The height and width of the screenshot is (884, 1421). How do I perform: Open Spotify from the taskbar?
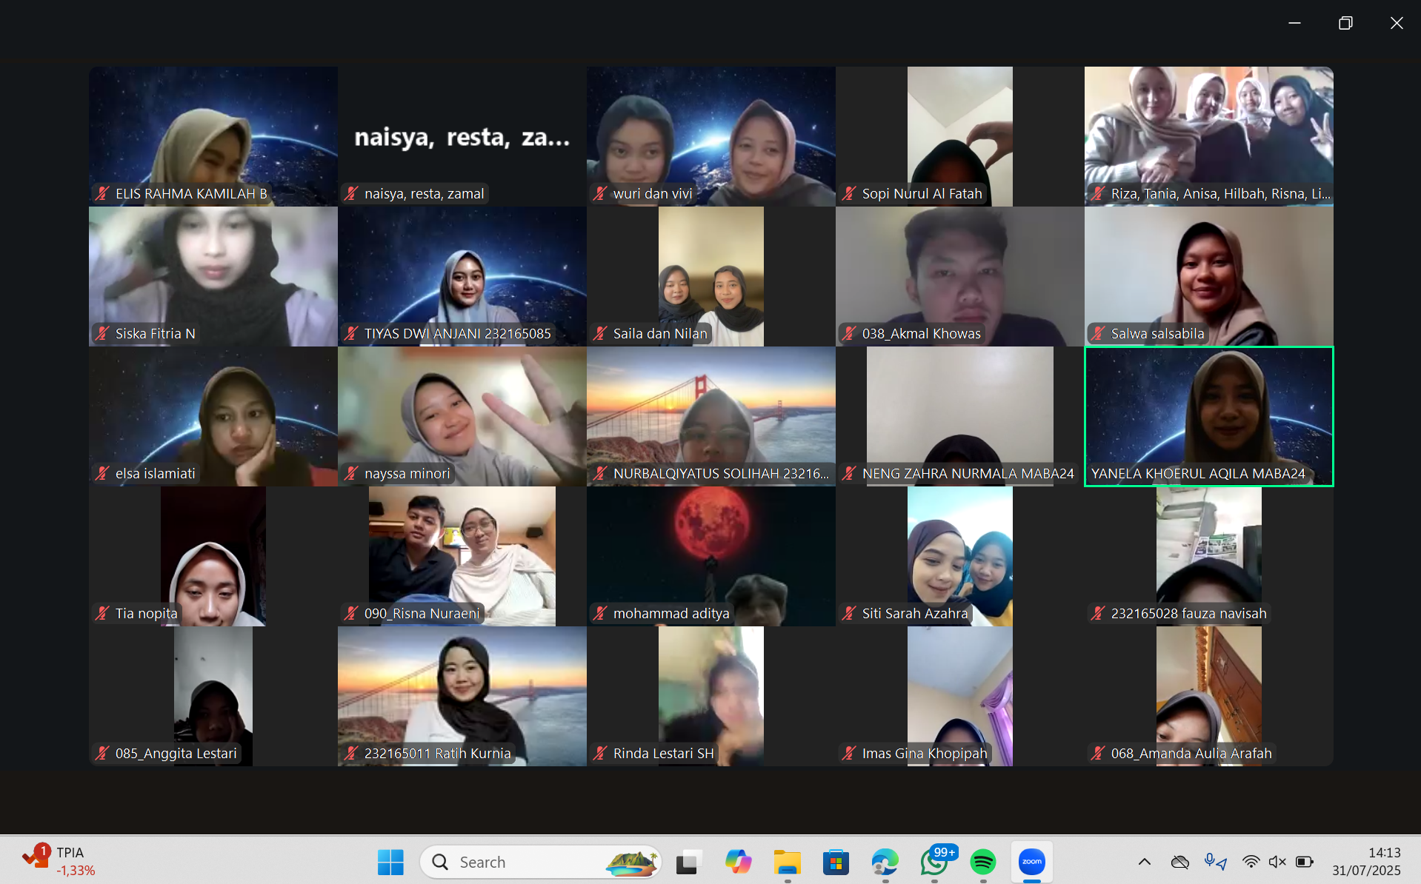point(982,862)
